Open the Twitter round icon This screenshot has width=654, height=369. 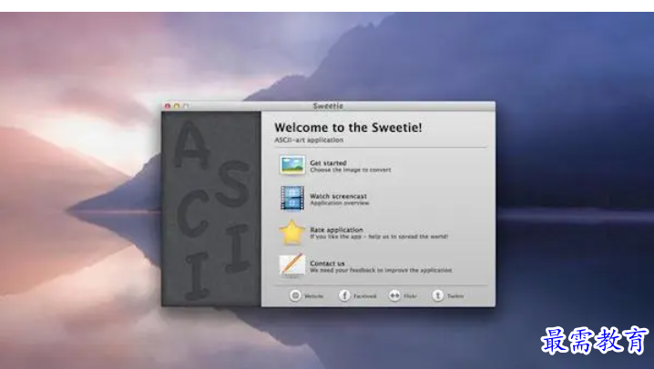coord(437,295)
